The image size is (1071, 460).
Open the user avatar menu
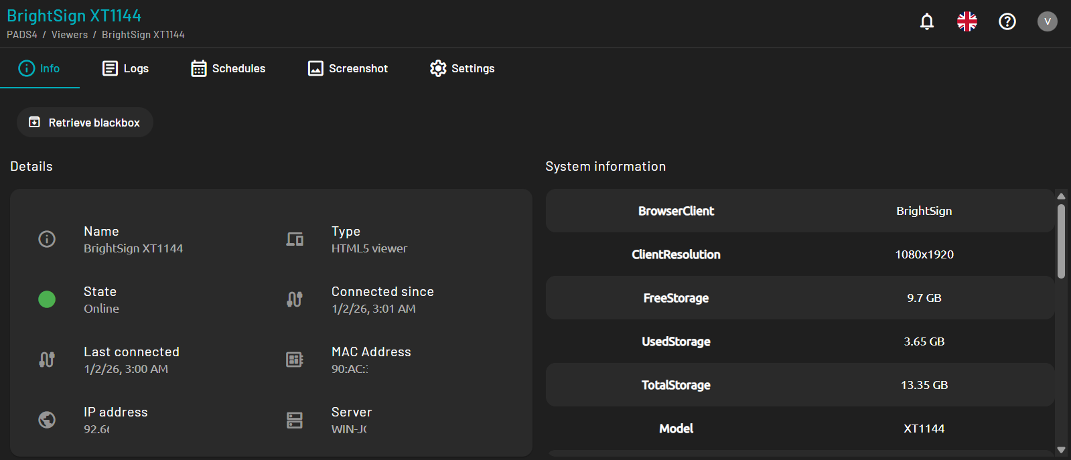pyautogui.click(x=1048, y=21)
